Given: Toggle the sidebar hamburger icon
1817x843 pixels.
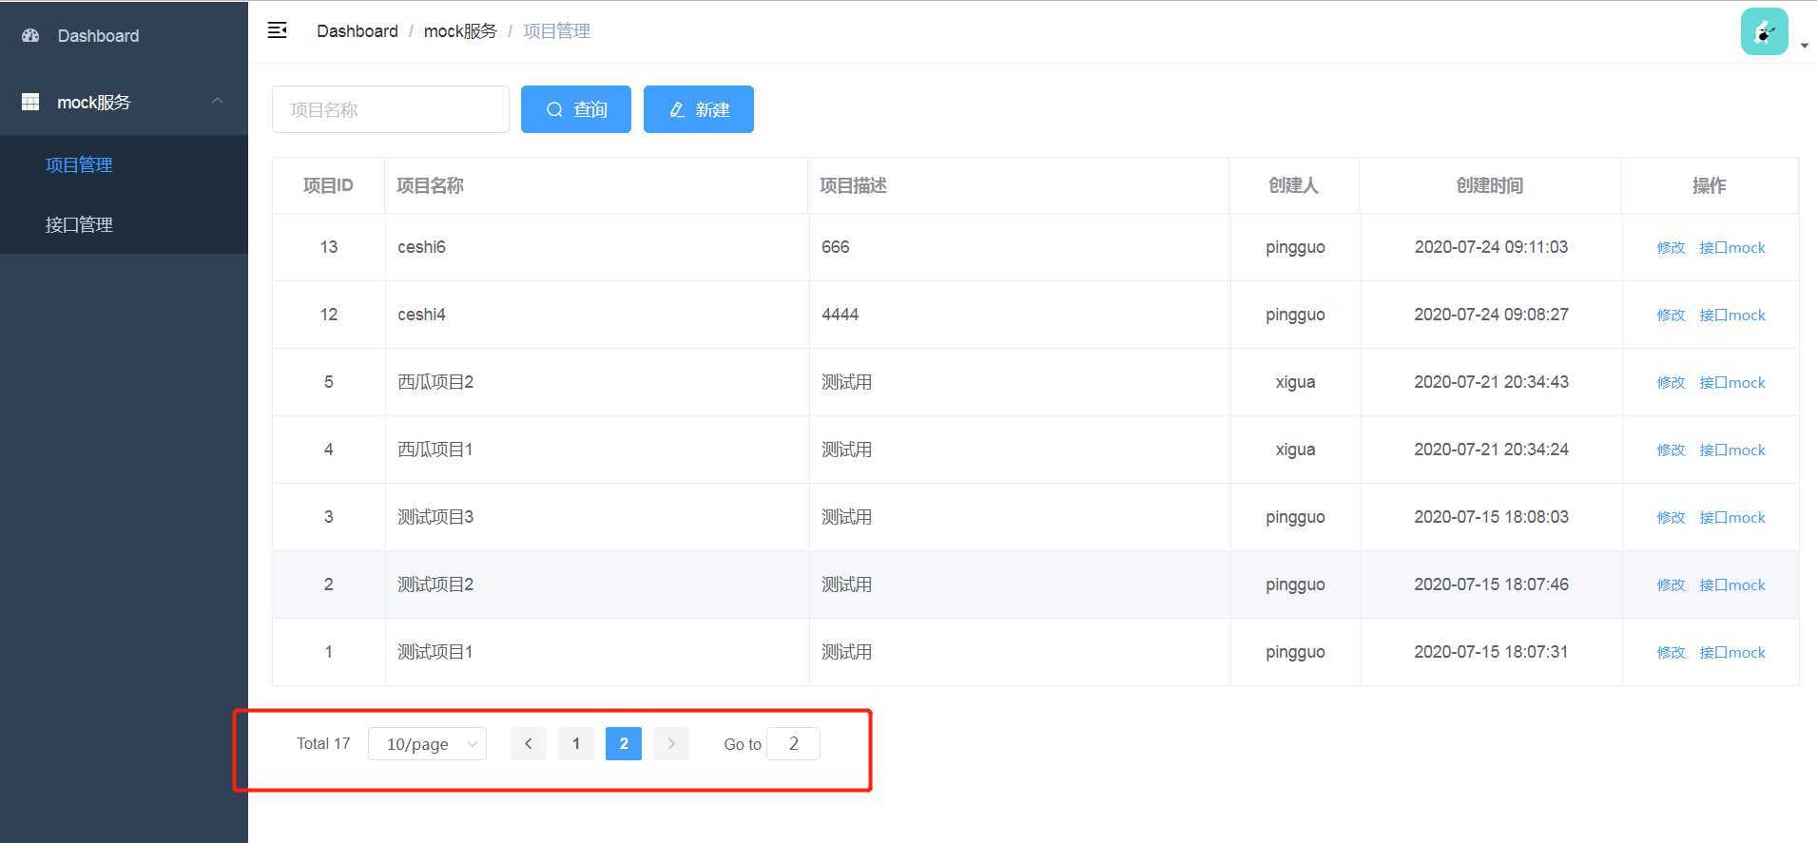Looking at the screenshot, I should pos(278,30).
